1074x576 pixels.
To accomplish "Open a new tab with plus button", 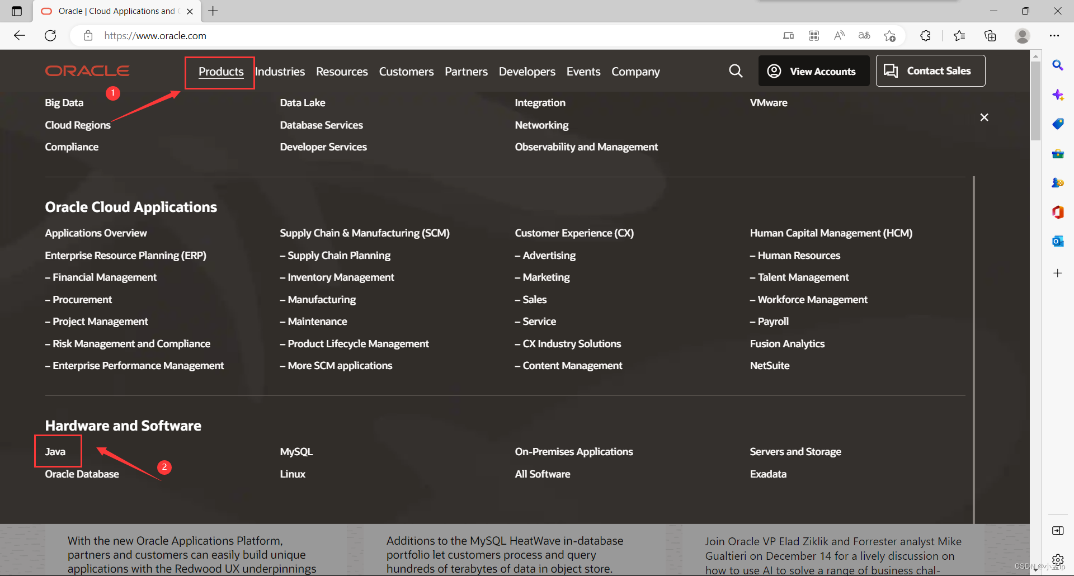I will pos(213,11).
